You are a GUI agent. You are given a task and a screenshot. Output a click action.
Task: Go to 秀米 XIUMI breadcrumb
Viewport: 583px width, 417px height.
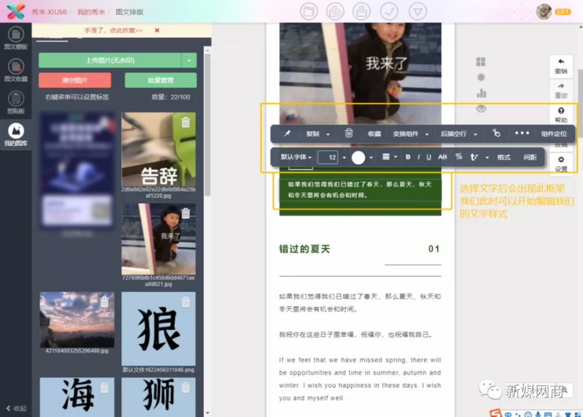click(x=49, y=12)
